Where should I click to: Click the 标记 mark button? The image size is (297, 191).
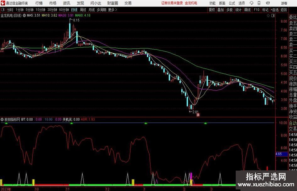point(265,10)
